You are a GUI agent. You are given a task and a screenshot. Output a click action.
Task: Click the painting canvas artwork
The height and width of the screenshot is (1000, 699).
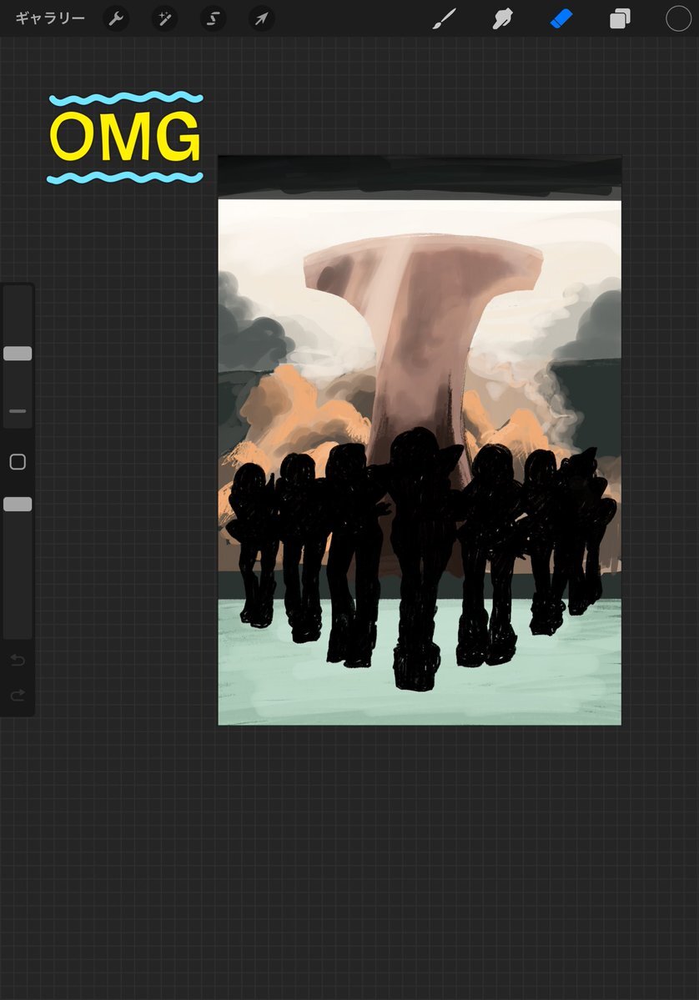point(420,440)
